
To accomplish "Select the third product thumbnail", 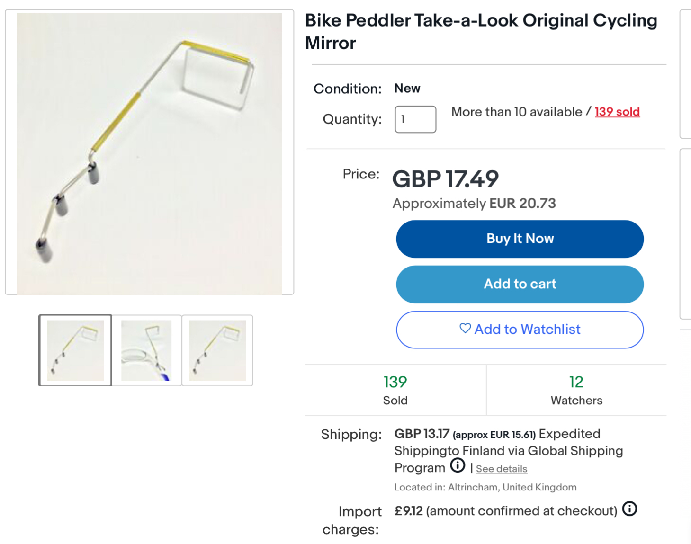I will pyautogui.click(x=217, y=350).
